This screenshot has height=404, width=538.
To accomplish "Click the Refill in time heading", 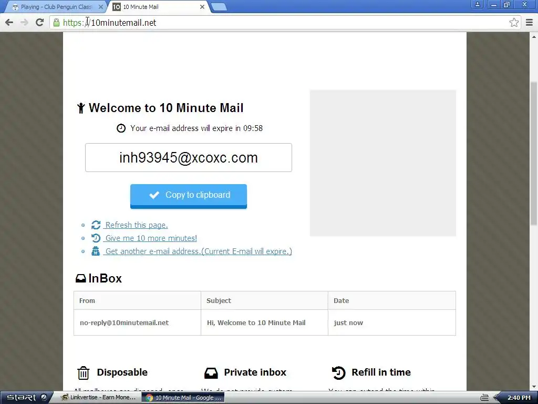I will click(x=381, y=372).
